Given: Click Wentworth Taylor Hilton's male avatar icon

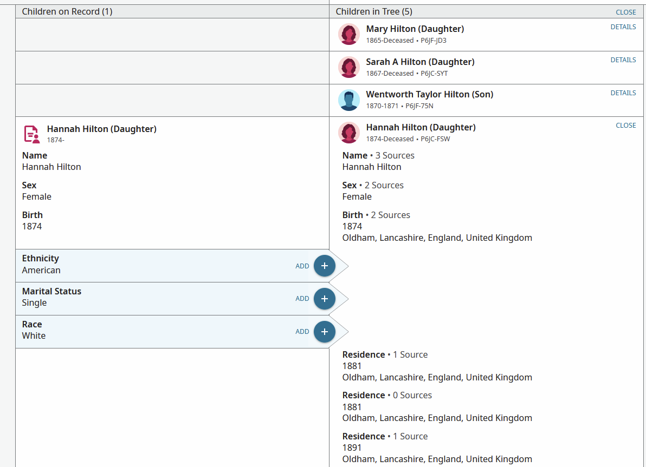Looking at the screenshot, I should (x=348, y=100).
